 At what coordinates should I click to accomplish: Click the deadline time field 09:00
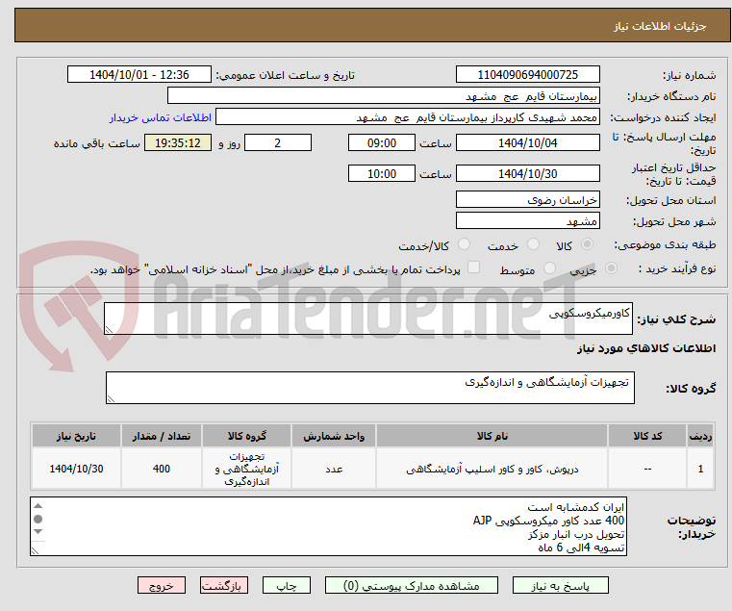coord(382,143)
